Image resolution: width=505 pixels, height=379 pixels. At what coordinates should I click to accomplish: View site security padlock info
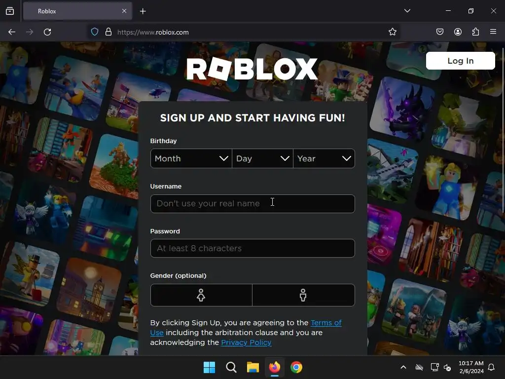coord(108,32)
